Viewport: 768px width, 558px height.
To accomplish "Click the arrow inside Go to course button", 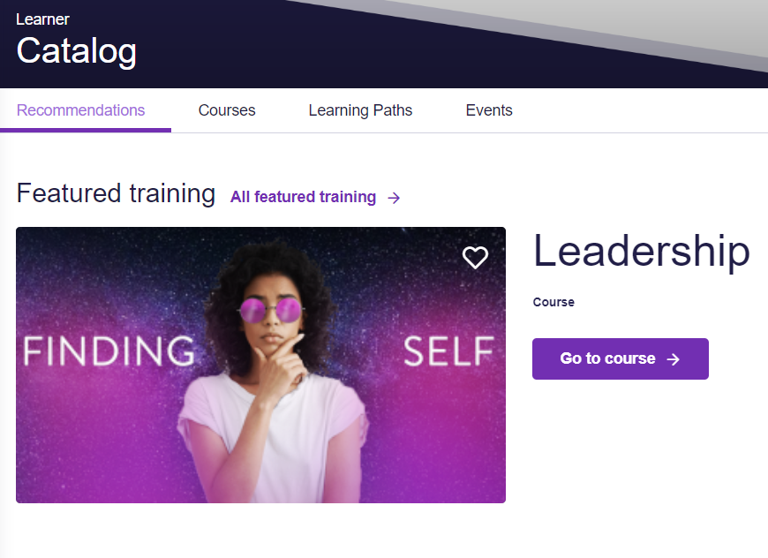I will pyautogui.click(x=674, y=359).
